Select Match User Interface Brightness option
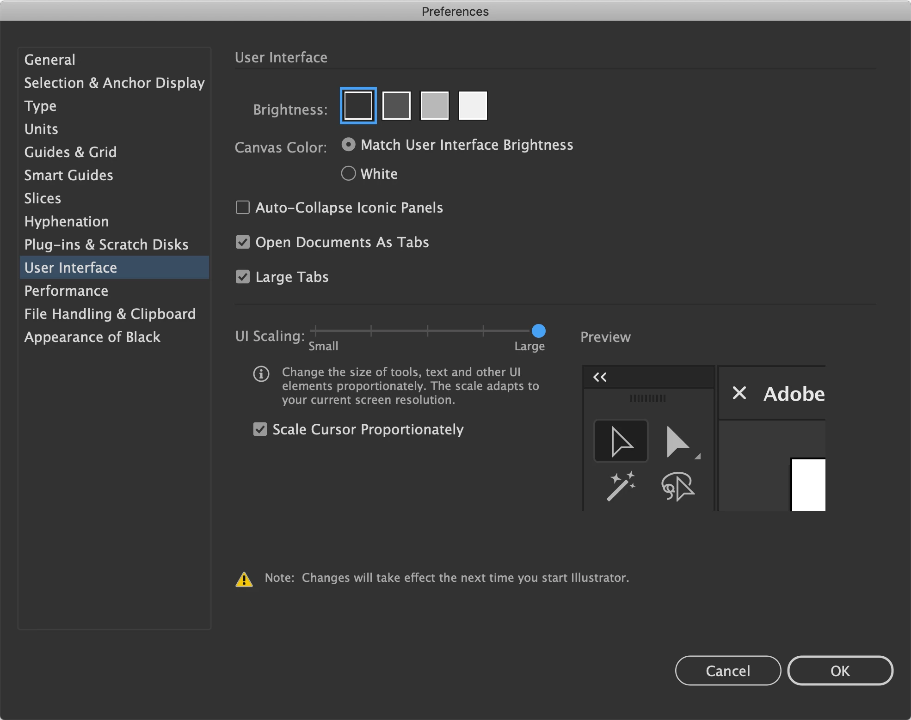Screen dimensions: 911x720 (348, 145)
